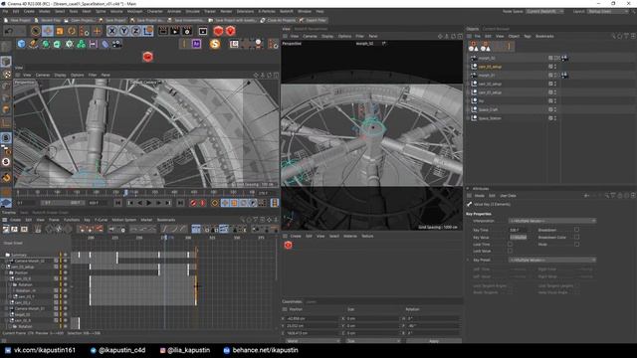Select the Rotate tool in top toolbar
This screenshot has height=358, width=637.
click(x=72, y=31)
